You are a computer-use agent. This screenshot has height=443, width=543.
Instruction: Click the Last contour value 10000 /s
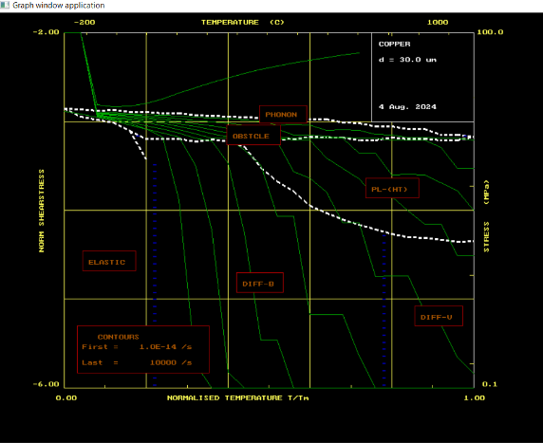coord(171,362)
